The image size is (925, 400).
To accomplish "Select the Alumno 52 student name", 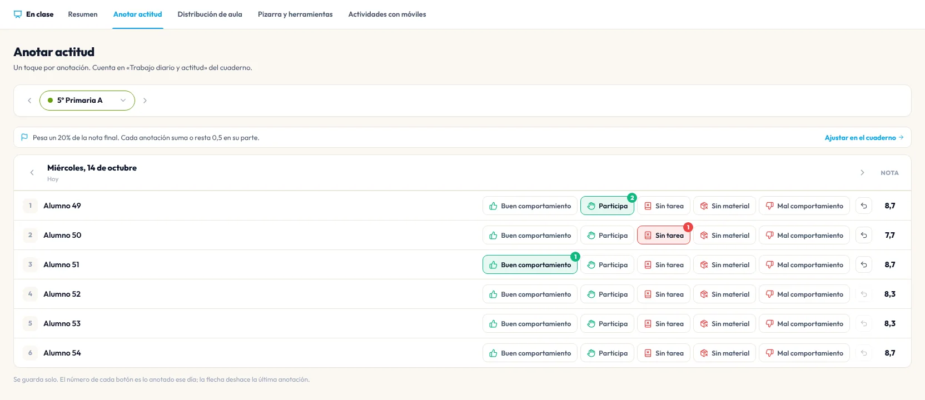I will (x=62, y=294).
